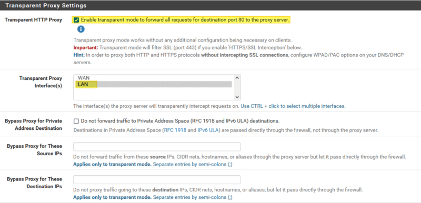
Task: Click the Transparent Proxy Settings section header
Action: (x=46, y=5)
